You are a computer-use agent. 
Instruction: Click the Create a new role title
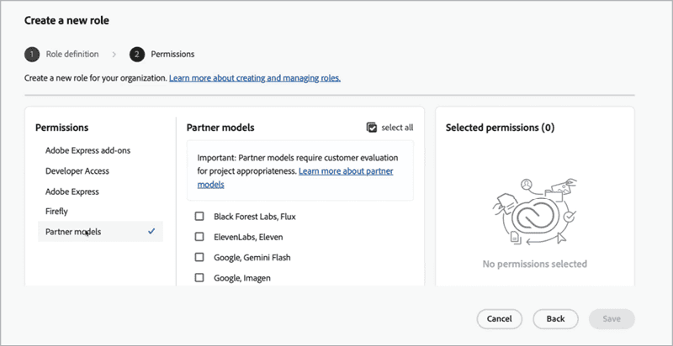click(x=66, y=20)
